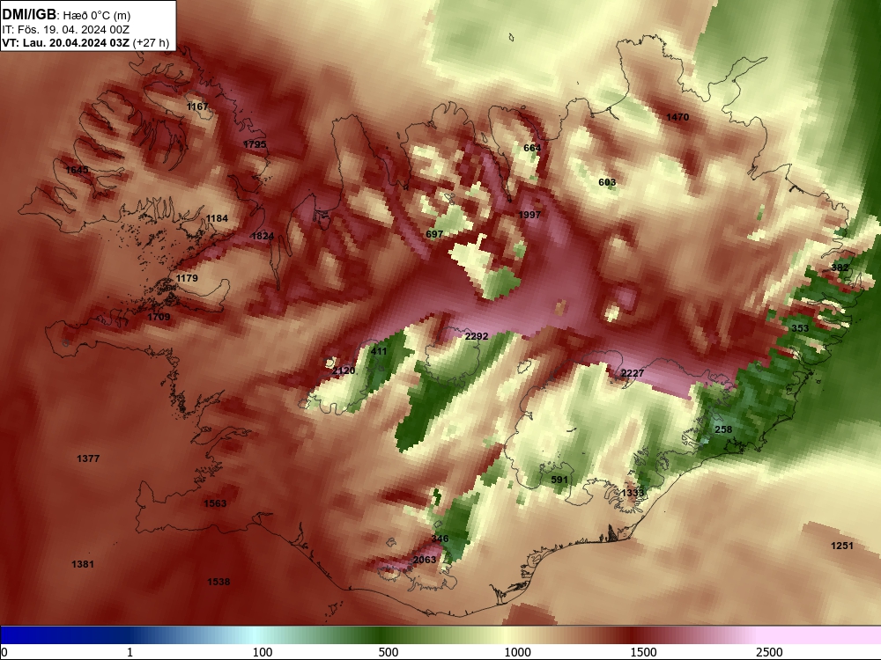Click the 1538 value
The height and width of the screenshot is (660, 881).
coord(218,582)
